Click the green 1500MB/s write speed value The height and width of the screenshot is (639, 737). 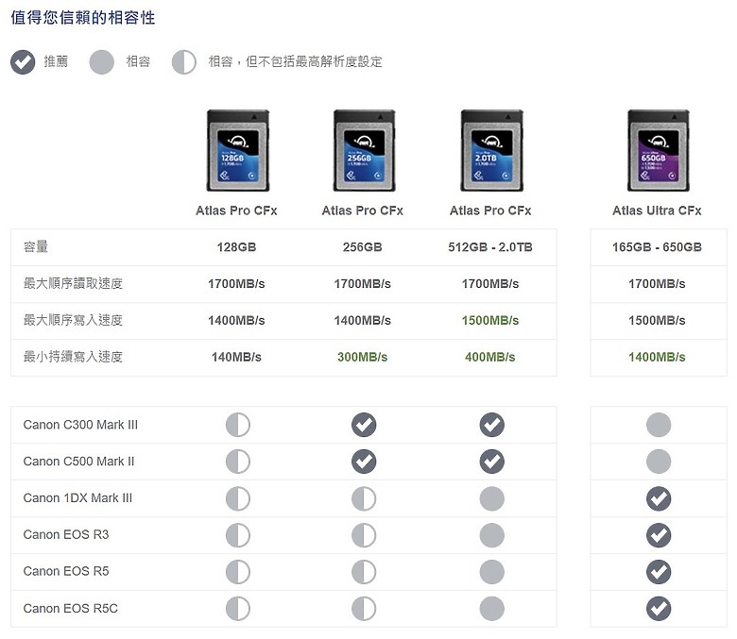coord(490,321)
